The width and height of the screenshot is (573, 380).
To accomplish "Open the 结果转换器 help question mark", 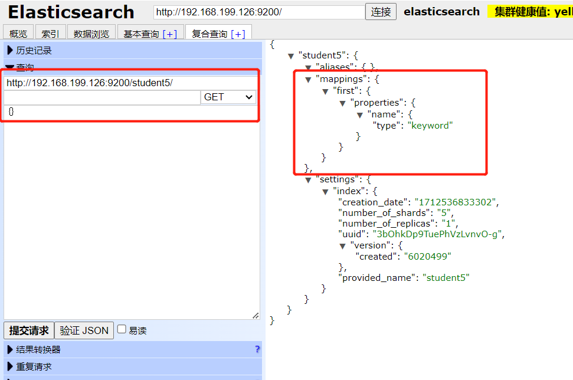I will [x=257, y=349].
